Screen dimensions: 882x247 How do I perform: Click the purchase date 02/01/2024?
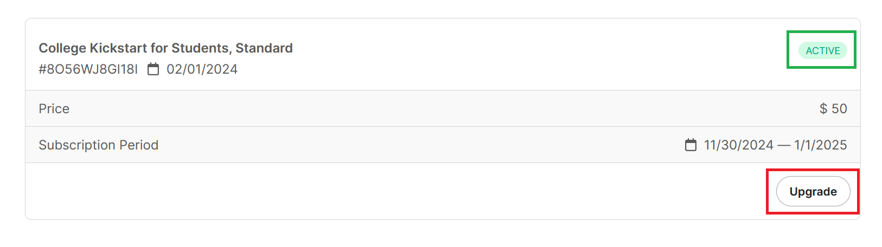202,69
